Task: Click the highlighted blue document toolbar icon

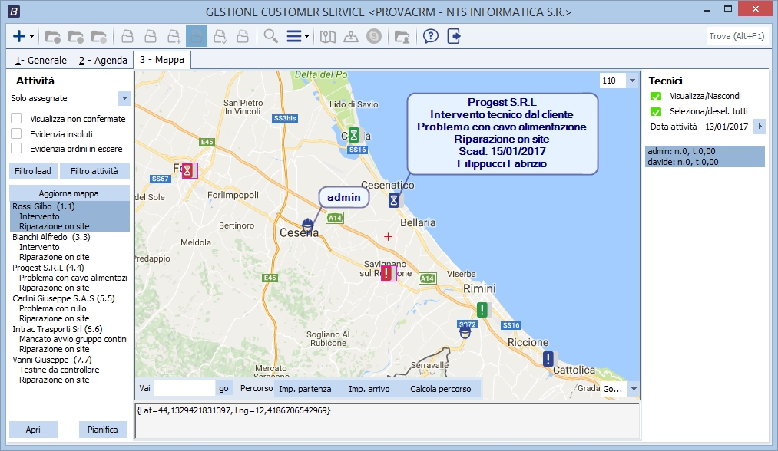Action: tap(197, 37)
